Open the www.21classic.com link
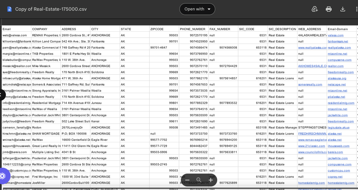The image size is (358, 190). point(312,146)
